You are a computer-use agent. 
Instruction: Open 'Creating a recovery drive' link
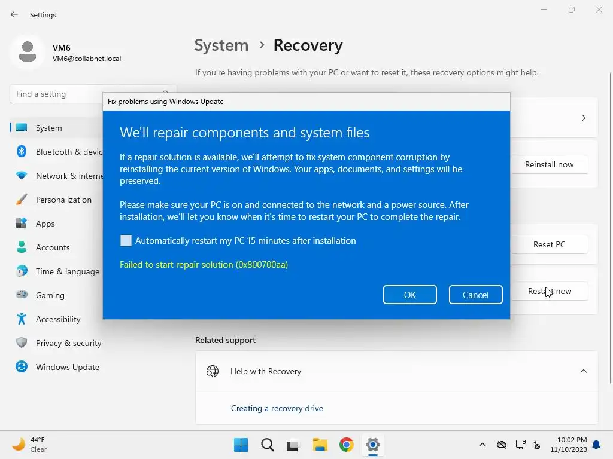point(277,408)
